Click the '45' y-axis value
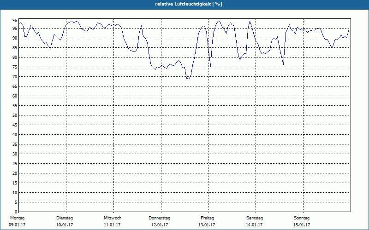This screenshot has width=369, height=230. [15, 125]
